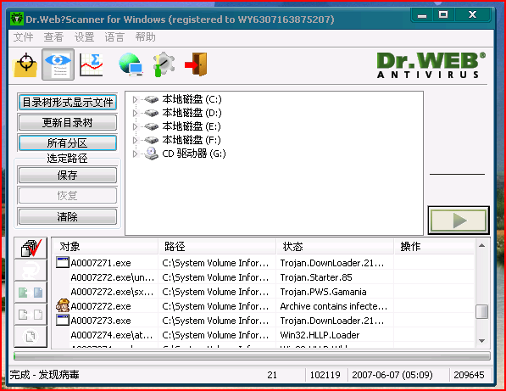Viewport: 506px width, 391px height.
Task: Select the A0007272.exe\sx... object cell
Action: coord(112,292)
